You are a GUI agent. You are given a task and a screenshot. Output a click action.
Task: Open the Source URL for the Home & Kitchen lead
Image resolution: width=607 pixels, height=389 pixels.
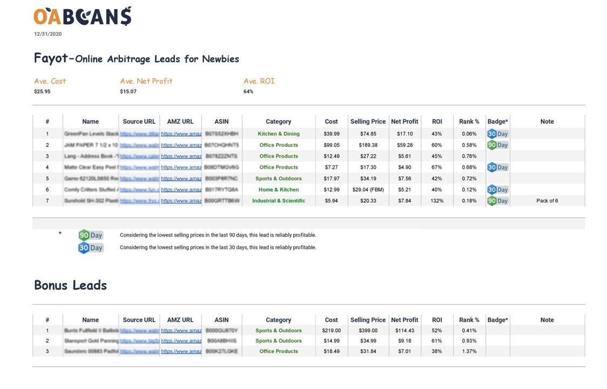[139, 190]
